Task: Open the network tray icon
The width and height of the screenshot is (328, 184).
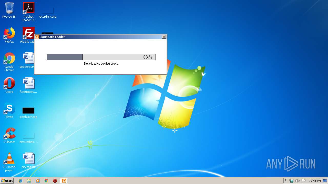Action: 291,181
